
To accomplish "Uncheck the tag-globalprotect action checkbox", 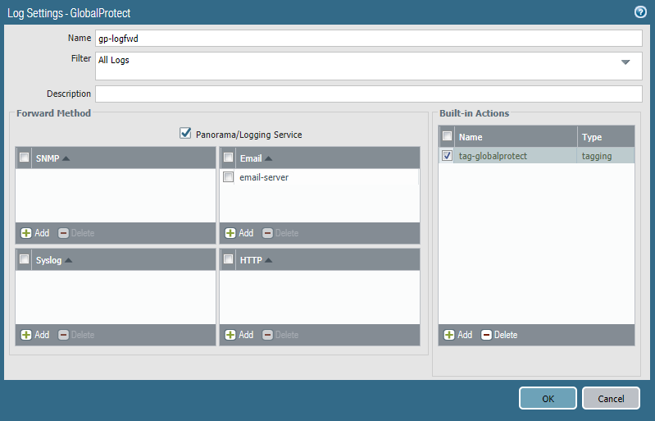I will pos(447,156).
